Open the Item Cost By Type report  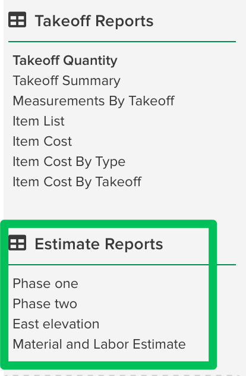pos(69,162)
